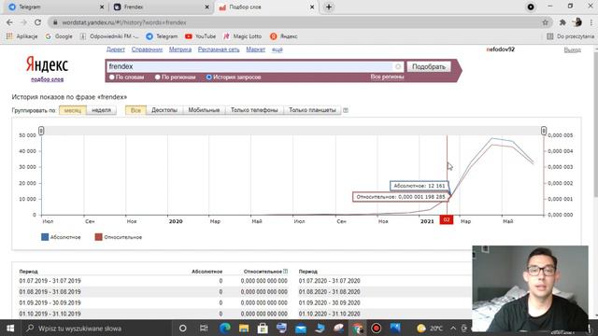
Task: Select Мобильные tab
Action: click(204, 110)
